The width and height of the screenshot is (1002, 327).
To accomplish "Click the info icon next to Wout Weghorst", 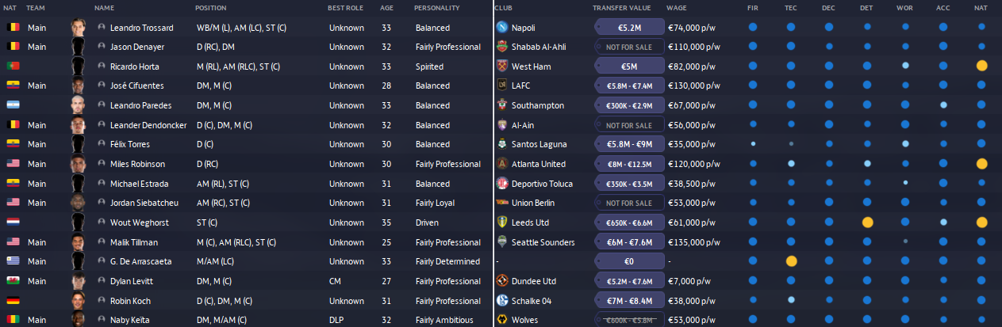I will pyautogui.click(x=102, y=222).
